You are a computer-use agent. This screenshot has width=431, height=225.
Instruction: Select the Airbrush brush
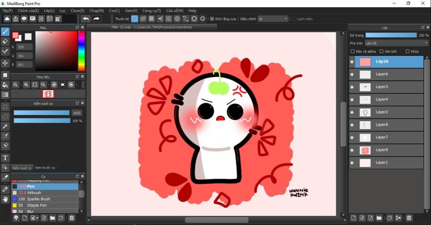click(x=45, y=193)
